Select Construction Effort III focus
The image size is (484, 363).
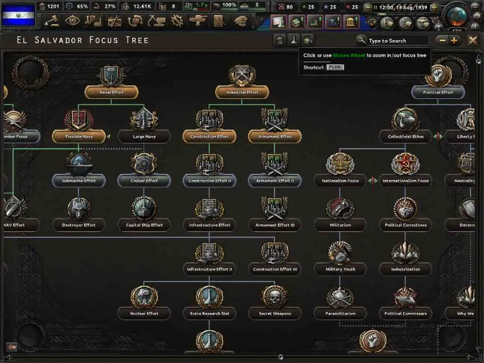coord(275,269)
